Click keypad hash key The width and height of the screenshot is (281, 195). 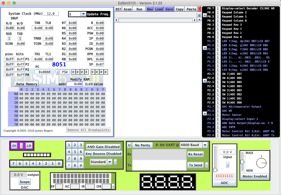pos(81,166)
